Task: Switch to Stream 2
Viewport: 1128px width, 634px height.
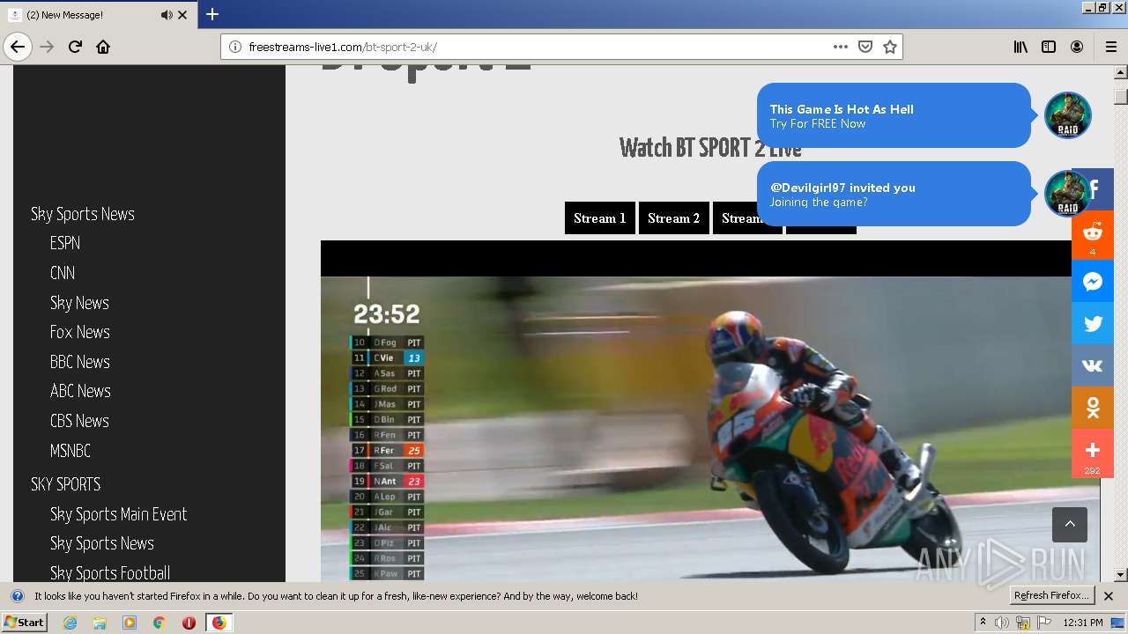Action: pyautogui.click(x=674, y=218)
